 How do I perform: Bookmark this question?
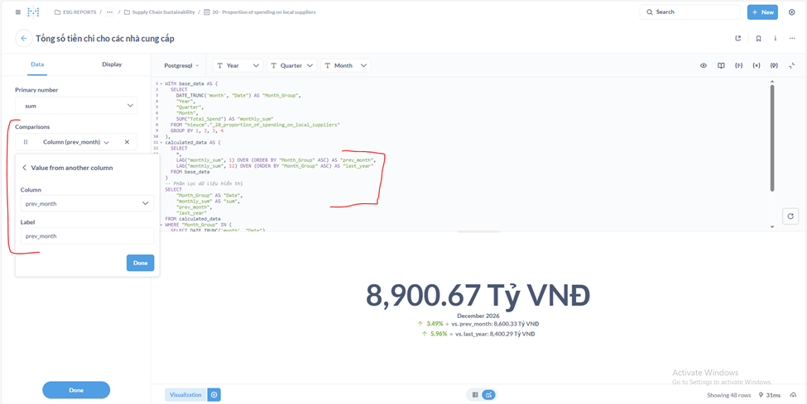(x=758, y=38)
